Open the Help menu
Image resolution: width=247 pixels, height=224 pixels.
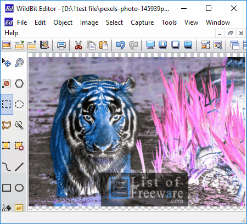coord(11,33)
